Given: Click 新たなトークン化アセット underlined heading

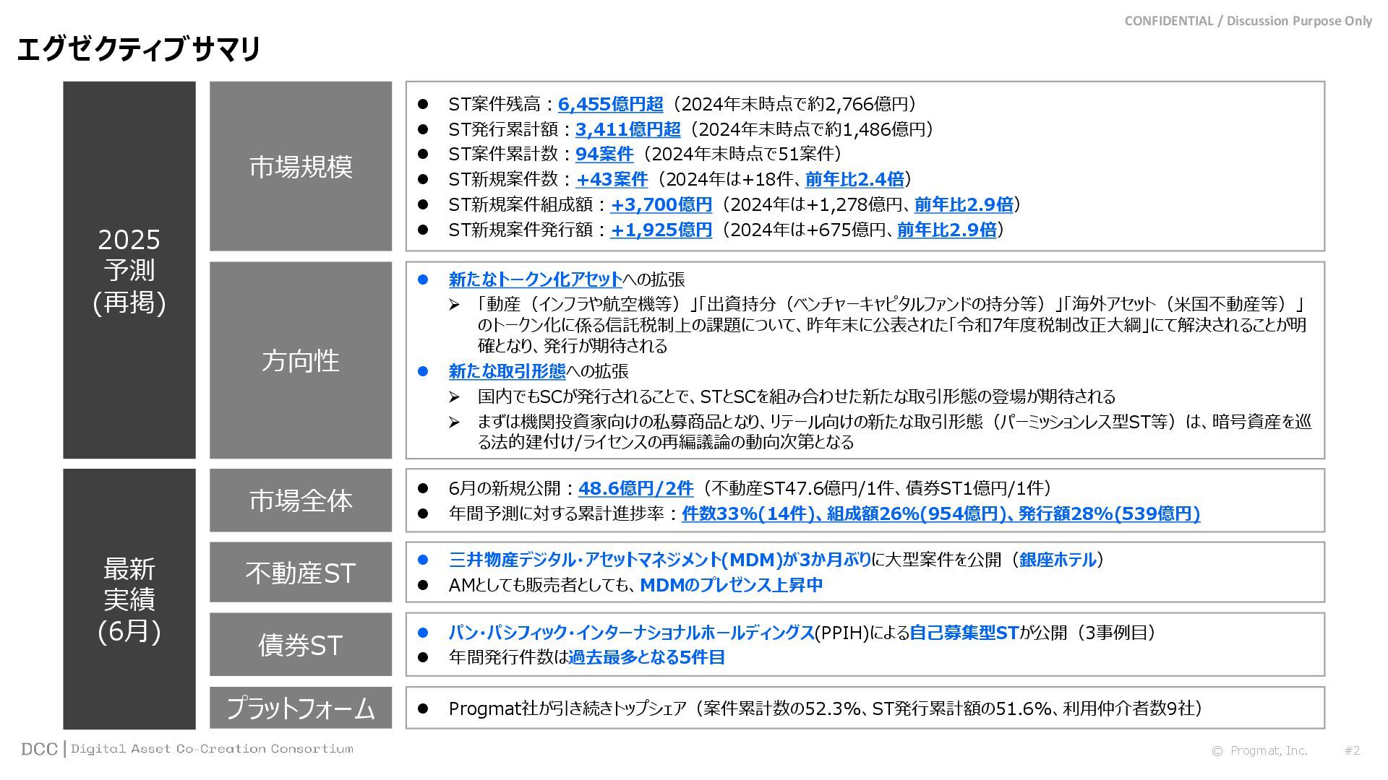Looking at the screenshot, I should pos(535,279).
